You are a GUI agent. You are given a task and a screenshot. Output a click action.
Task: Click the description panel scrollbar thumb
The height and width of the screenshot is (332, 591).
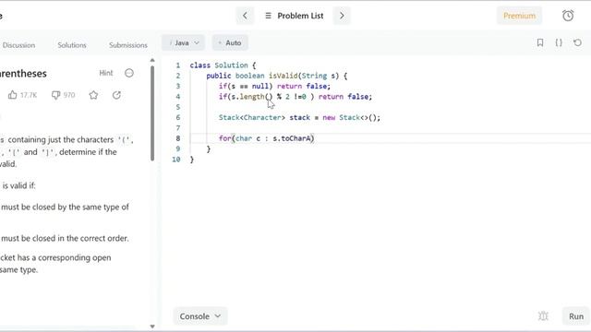[152, 113]
